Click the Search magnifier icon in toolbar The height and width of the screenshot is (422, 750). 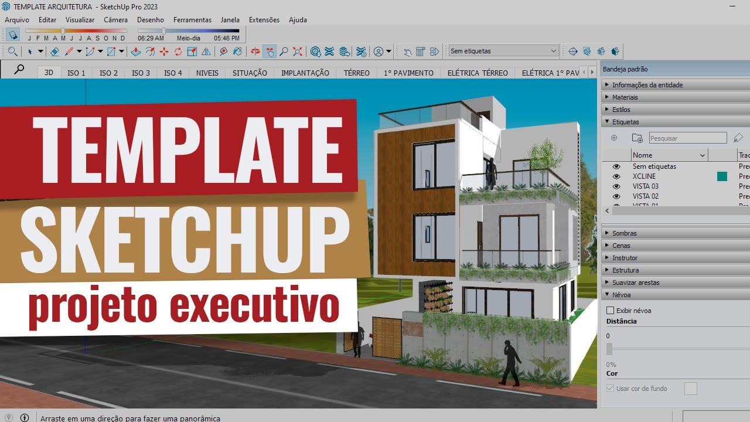click(x=12, y=52)
